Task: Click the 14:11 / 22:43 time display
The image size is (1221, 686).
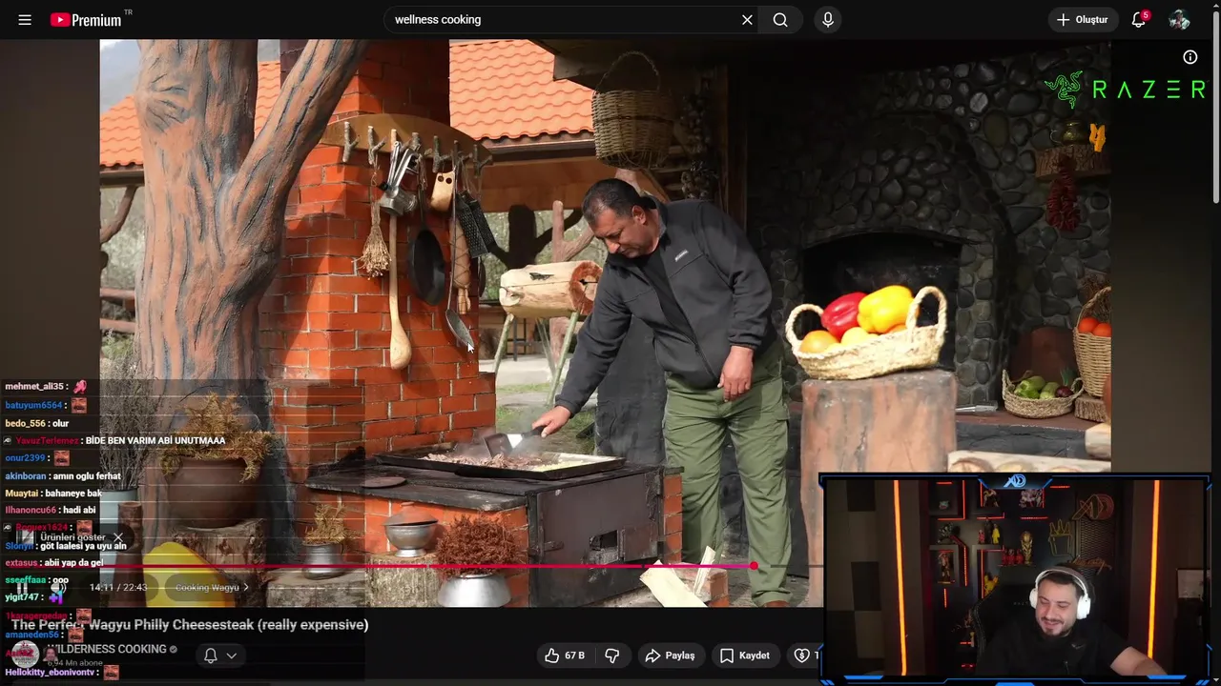Action: coord(118,588)
